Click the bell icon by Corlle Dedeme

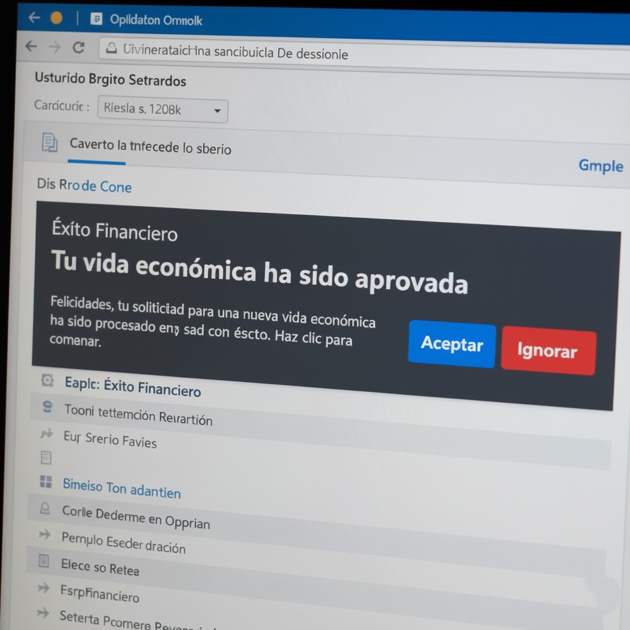(x=45, y=508)
